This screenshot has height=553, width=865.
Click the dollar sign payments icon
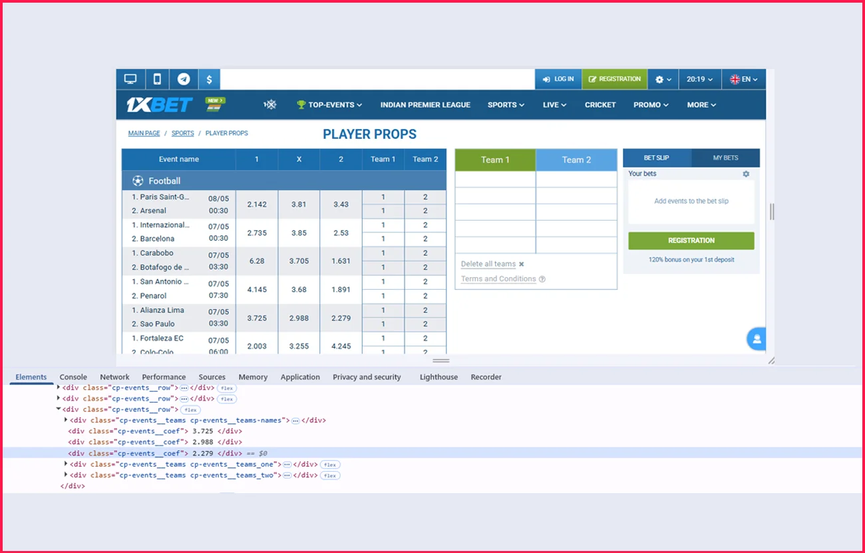point(209,79)
